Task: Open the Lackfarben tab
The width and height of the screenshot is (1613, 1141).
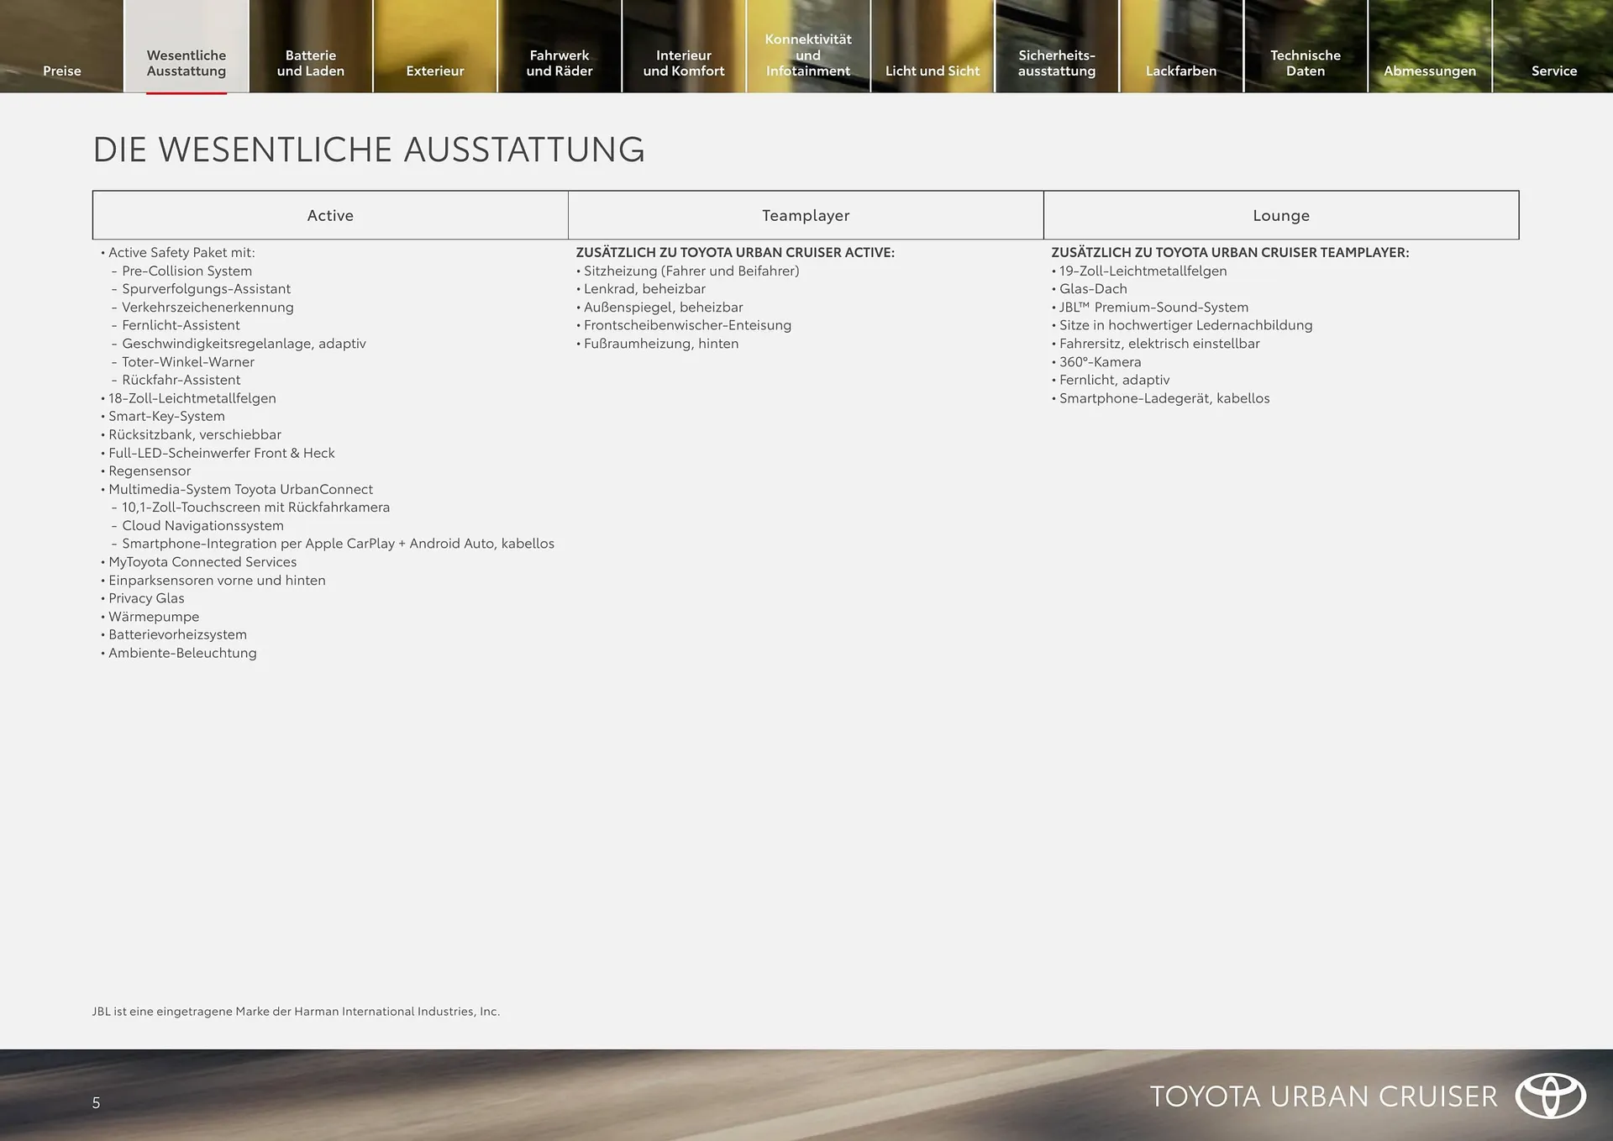Action: [1181, 71]
